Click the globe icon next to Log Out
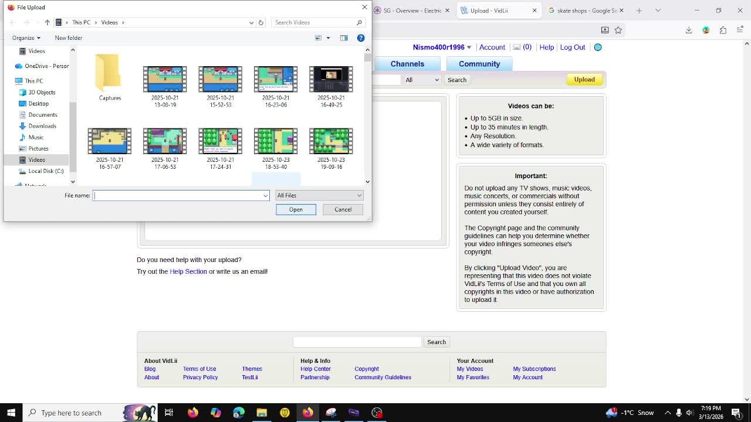Viewport: 751px width, 422px height. pyautogui.click(x=598, y=47)
